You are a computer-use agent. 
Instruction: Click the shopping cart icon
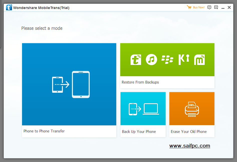point(189,7)
